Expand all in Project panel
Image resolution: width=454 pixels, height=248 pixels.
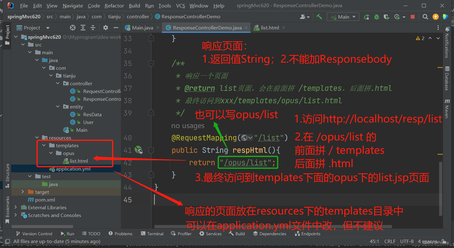point(83,28)
